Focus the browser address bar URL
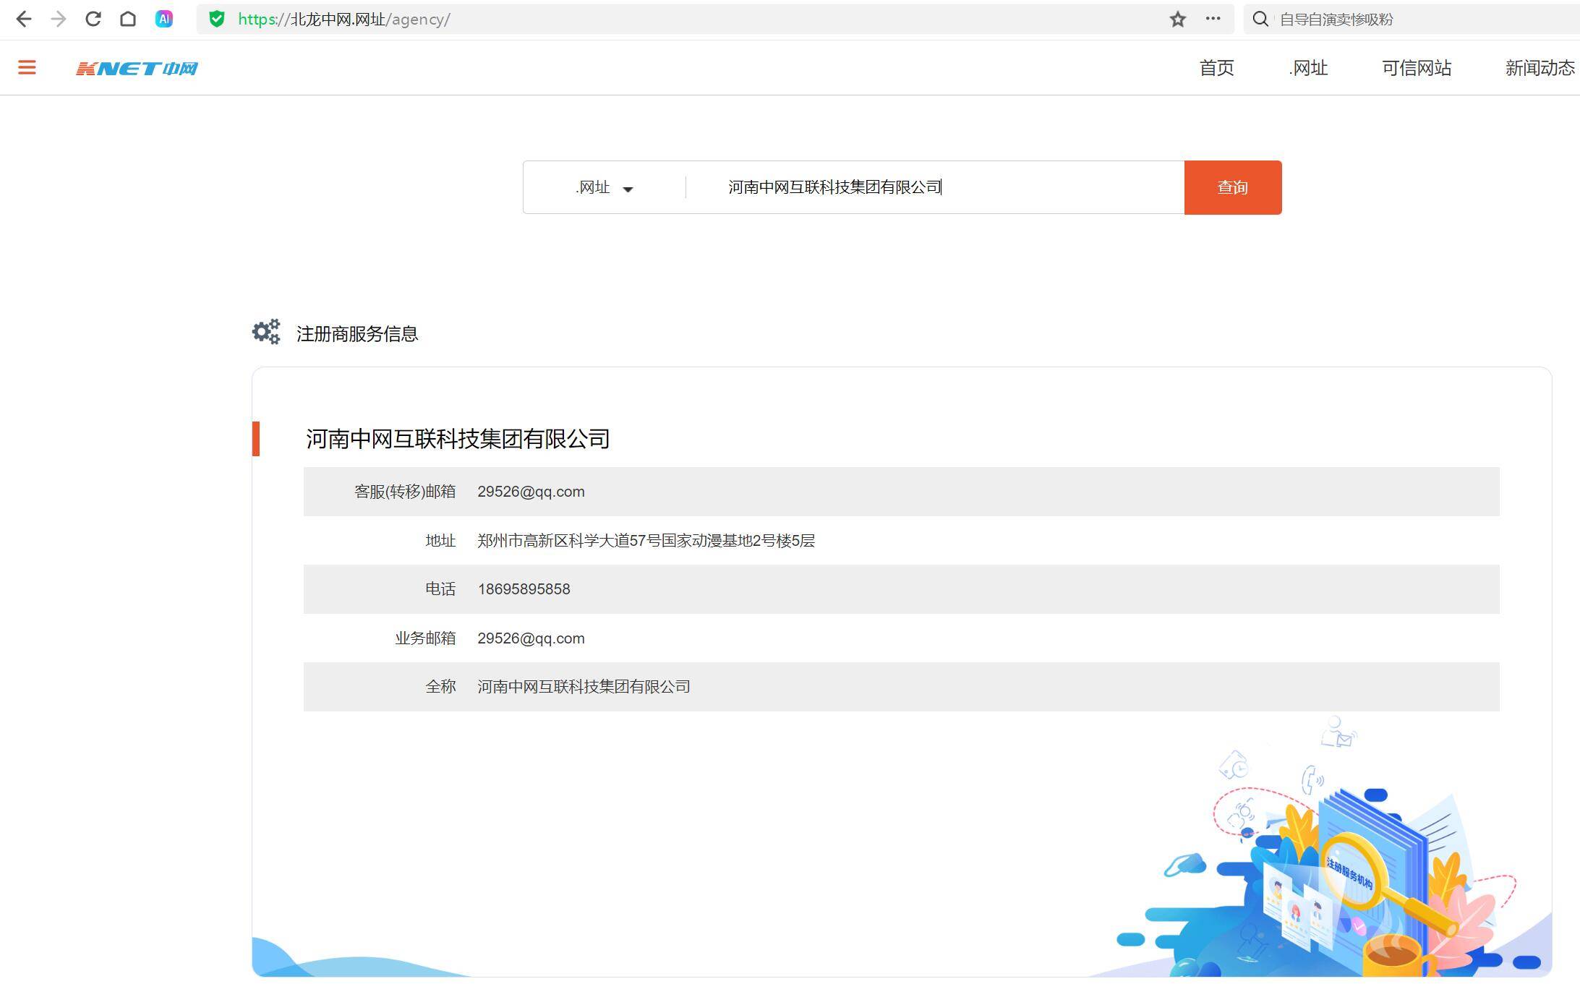 [x=344, y=20]
